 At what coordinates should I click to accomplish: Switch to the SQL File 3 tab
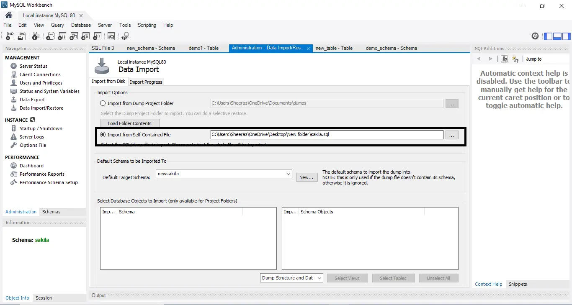[103, 48]
